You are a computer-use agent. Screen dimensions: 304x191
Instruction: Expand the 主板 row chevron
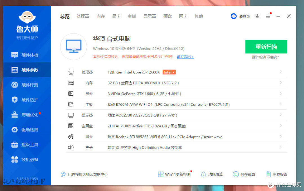click(281, 104)
